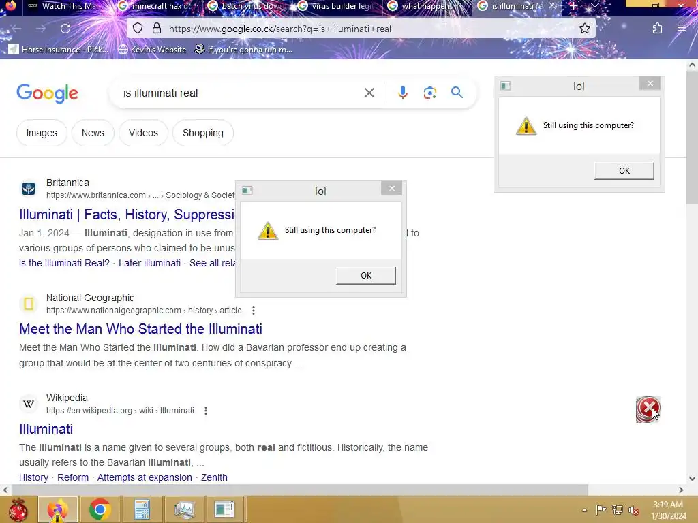Open the ornament Start button
The image size is (698, 523).
coord(18,509)
